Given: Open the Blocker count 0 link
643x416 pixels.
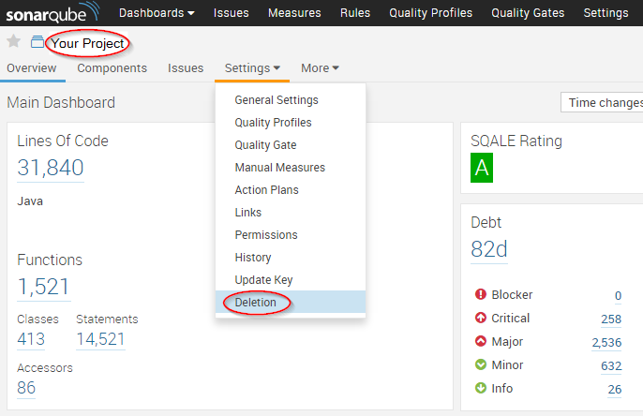Looking at the screenshot, I should [618, 295].
